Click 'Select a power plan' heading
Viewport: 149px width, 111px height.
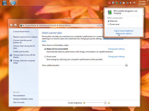tap(52, 33)
